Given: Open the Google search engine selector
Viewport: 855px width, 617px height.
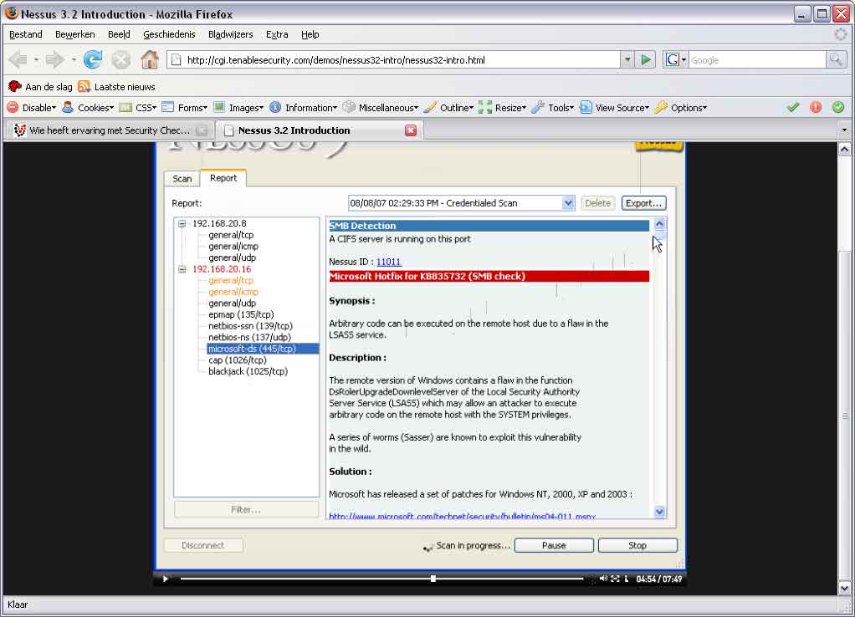Looking at the screenshot, I should pos(676,59).
